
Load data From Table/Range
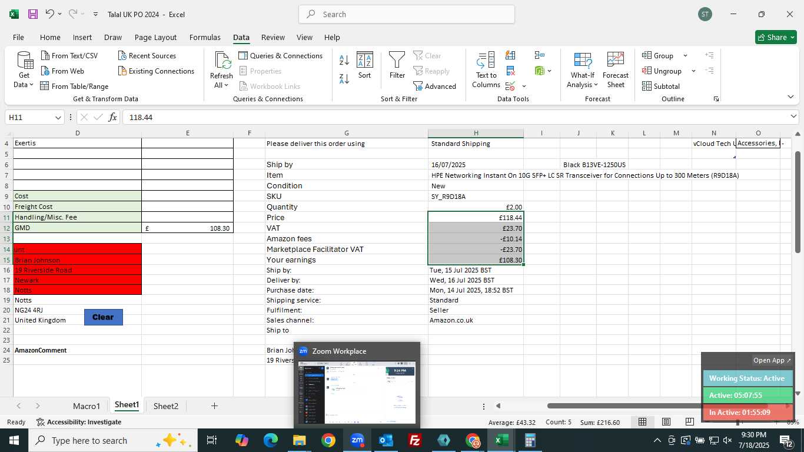[74, 86]
